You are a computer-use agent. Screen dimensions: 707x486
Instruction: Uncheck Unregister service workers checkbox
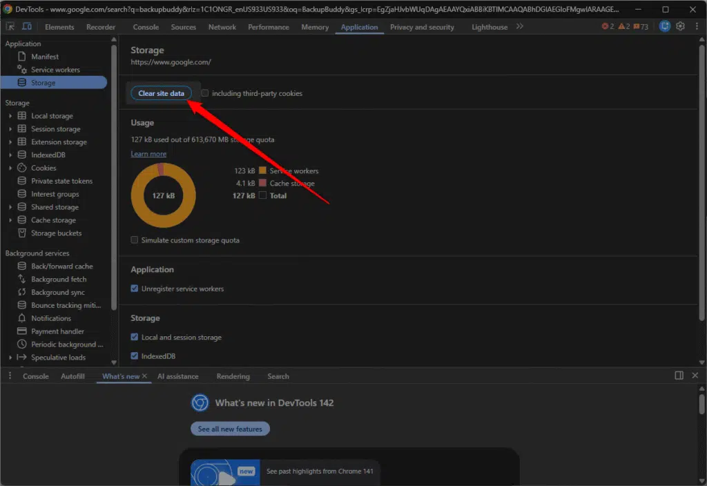point(135,289)
